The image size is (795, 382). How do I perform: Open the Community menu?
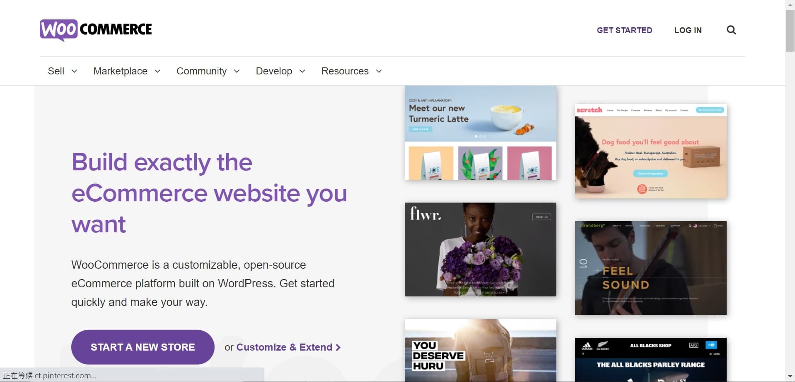[x=201, y=71]
